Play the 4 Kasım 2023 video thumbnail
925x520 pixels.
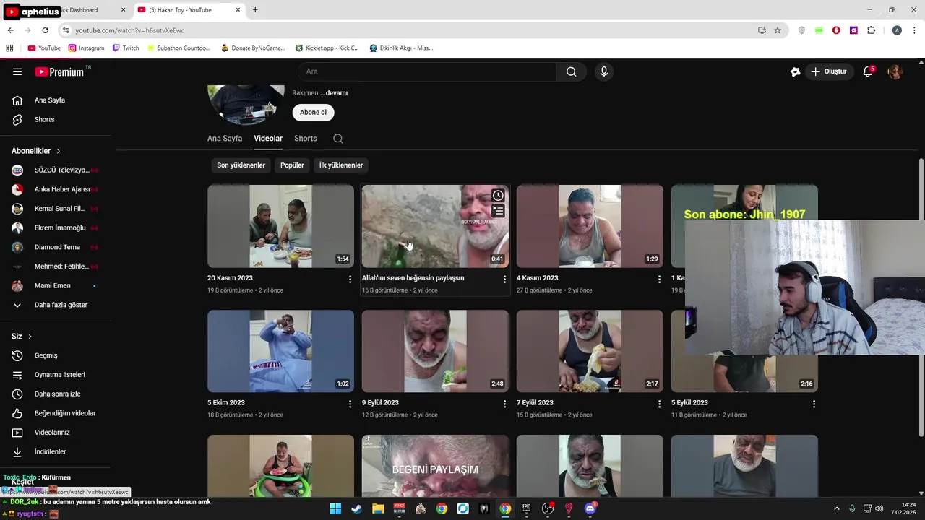click(590, 226)
